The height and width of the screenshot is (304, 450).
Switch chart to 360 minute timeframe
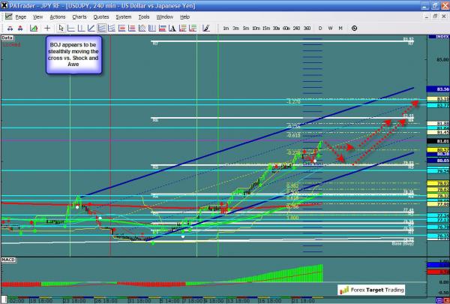pyautogui.click(x=307, y=29)
